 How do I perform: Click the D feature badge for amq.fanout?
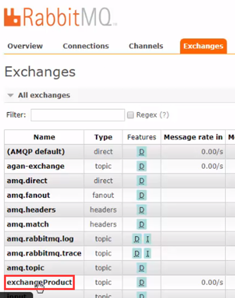point(141,195)
